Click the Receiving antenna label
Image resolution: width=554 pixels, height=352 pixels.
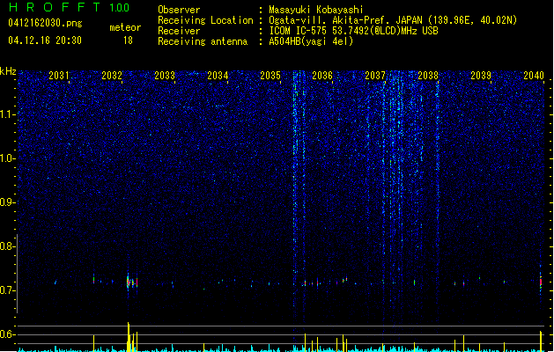pos(203,41)
